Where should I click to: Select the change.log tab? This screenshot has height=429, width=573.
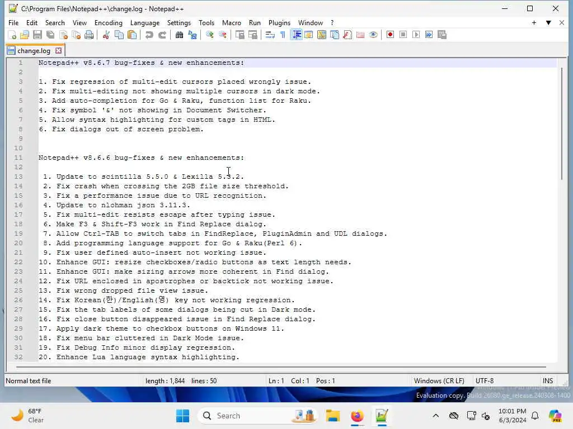pos(34,51)
